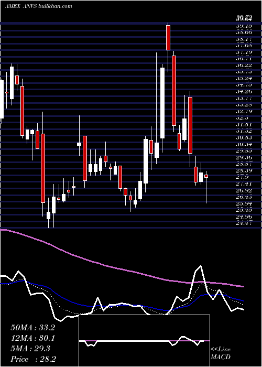Click the 29.36 price axis label
The image size is (262, 367).
244,157
